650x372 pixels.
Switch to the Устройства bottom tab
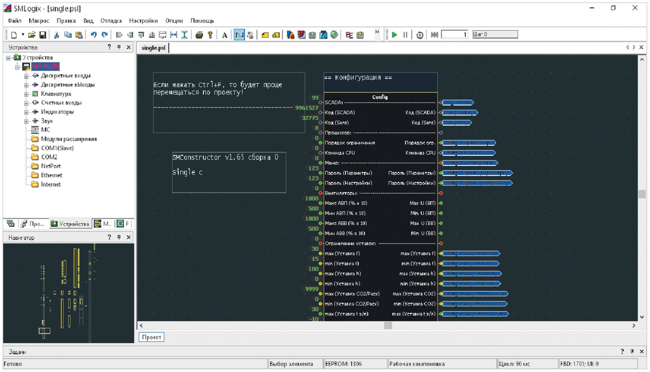70,224
